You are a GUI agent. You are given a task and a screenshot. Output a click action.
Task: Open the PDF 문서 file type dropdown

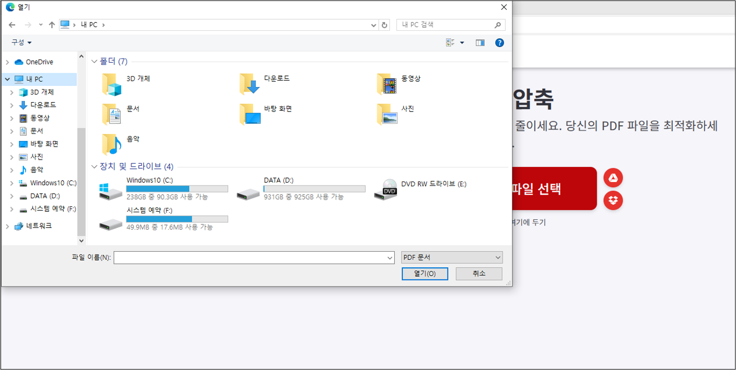tap(452, 257)
